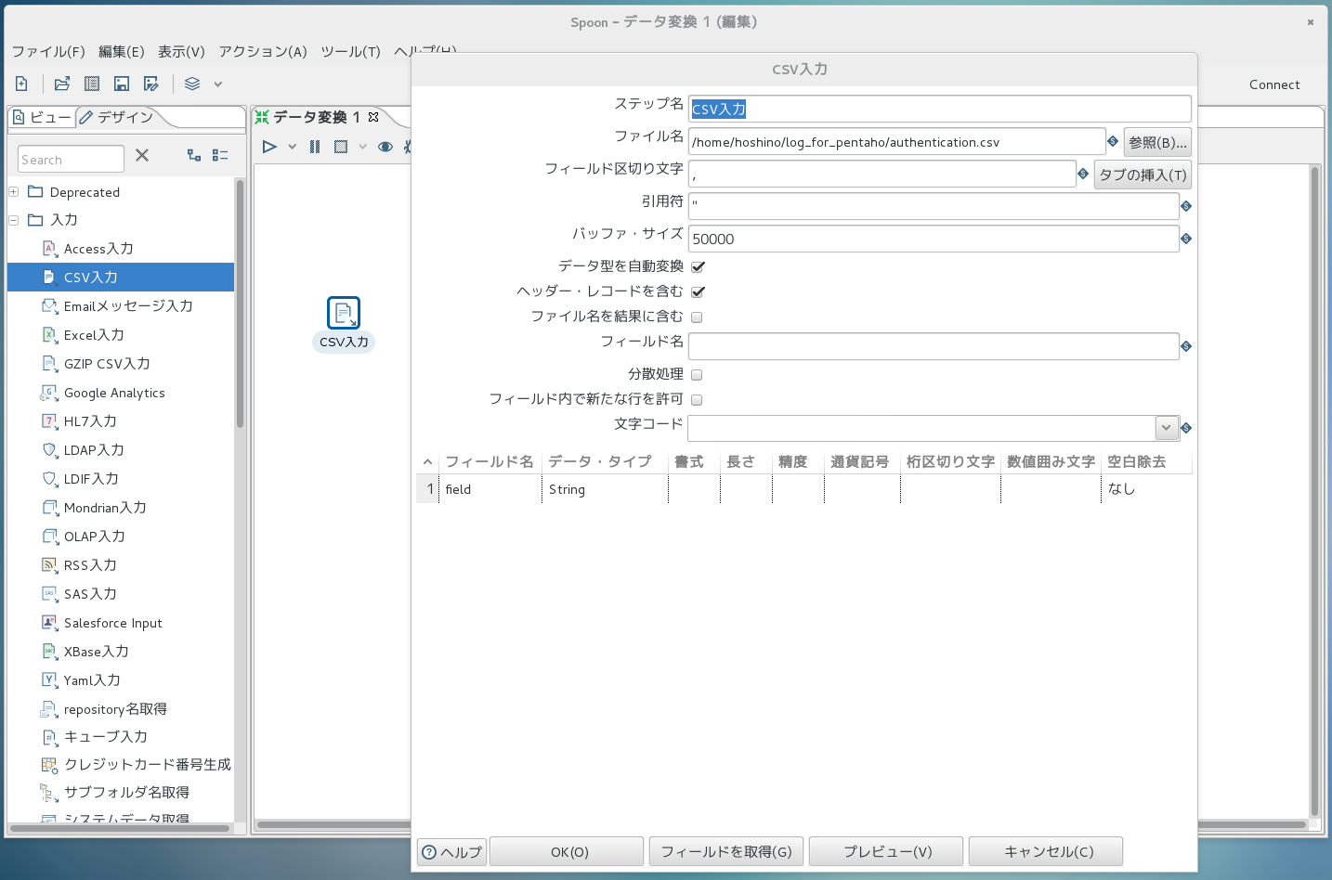Toggle ヘッダー・レコードを含む checkbox

click(x=698, y=291)
